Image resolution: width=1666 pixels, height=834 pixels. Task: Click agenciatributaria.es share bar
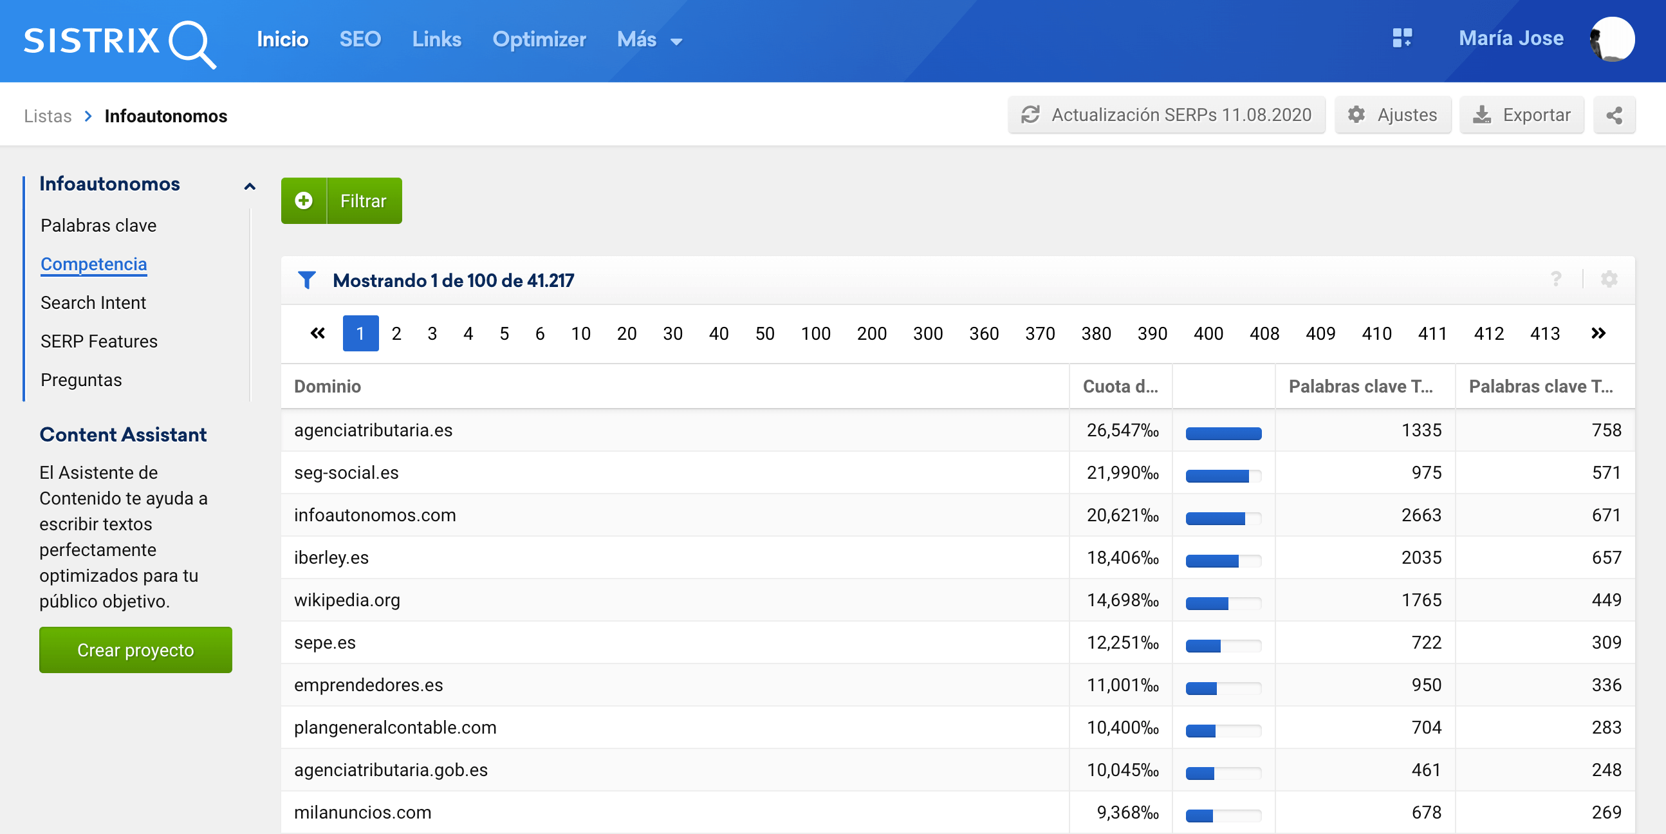tap(1223, 434)
